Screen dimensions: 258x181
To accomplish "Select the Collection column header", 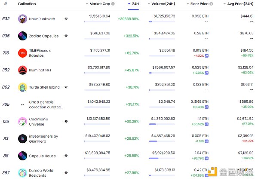I will tap(27, 4).
